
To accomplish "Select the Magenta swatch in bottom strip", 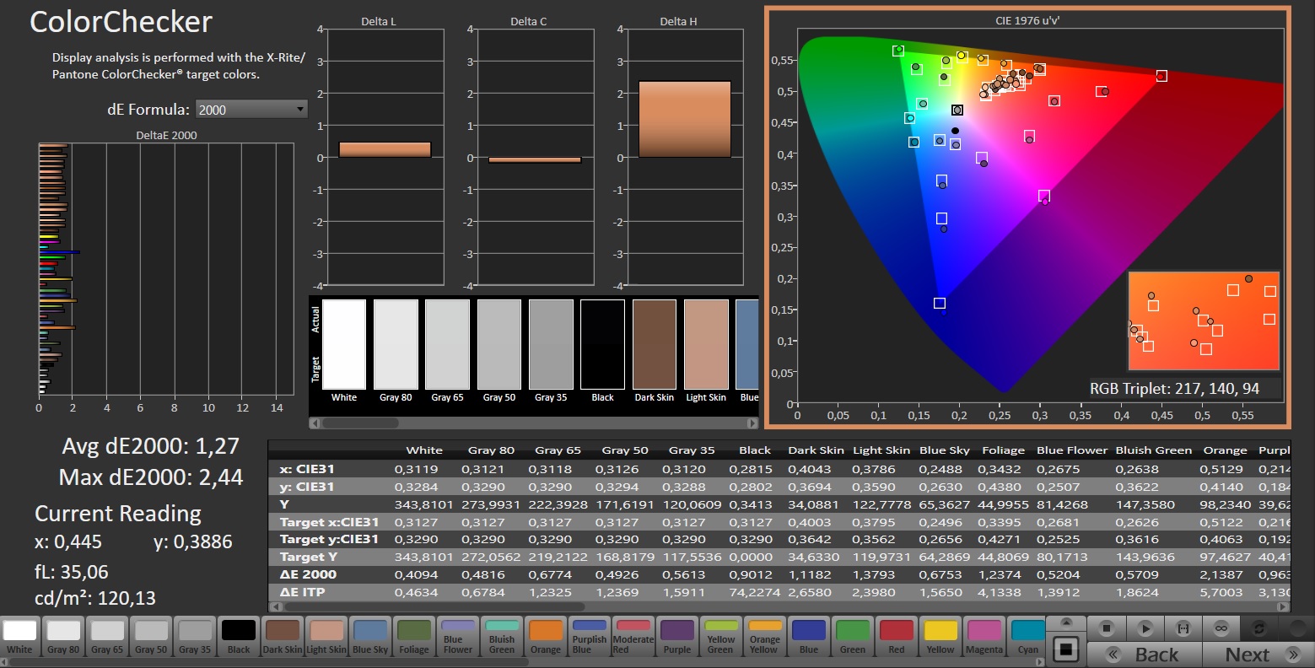I will point(984,637).
